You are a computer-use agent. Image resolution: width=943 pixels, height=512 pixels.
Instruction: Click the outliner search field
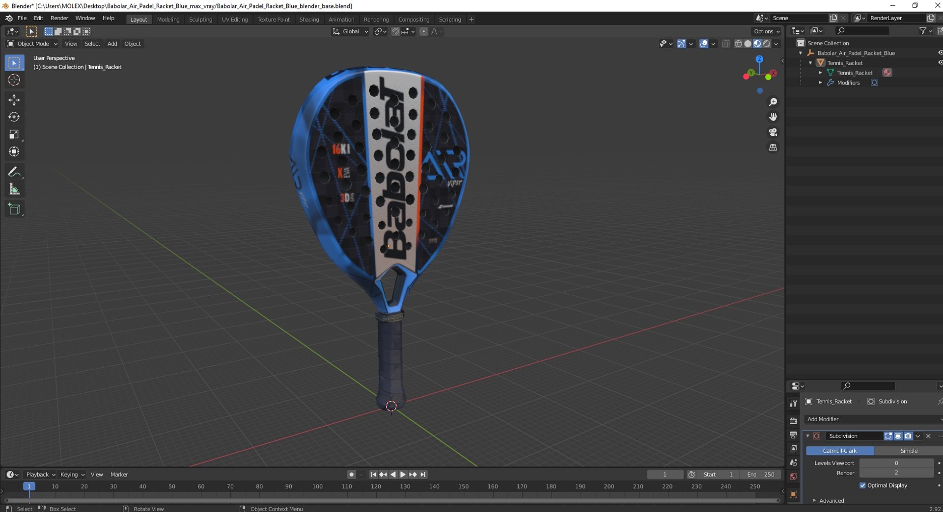pyautogui.click(x=862, y=31)
